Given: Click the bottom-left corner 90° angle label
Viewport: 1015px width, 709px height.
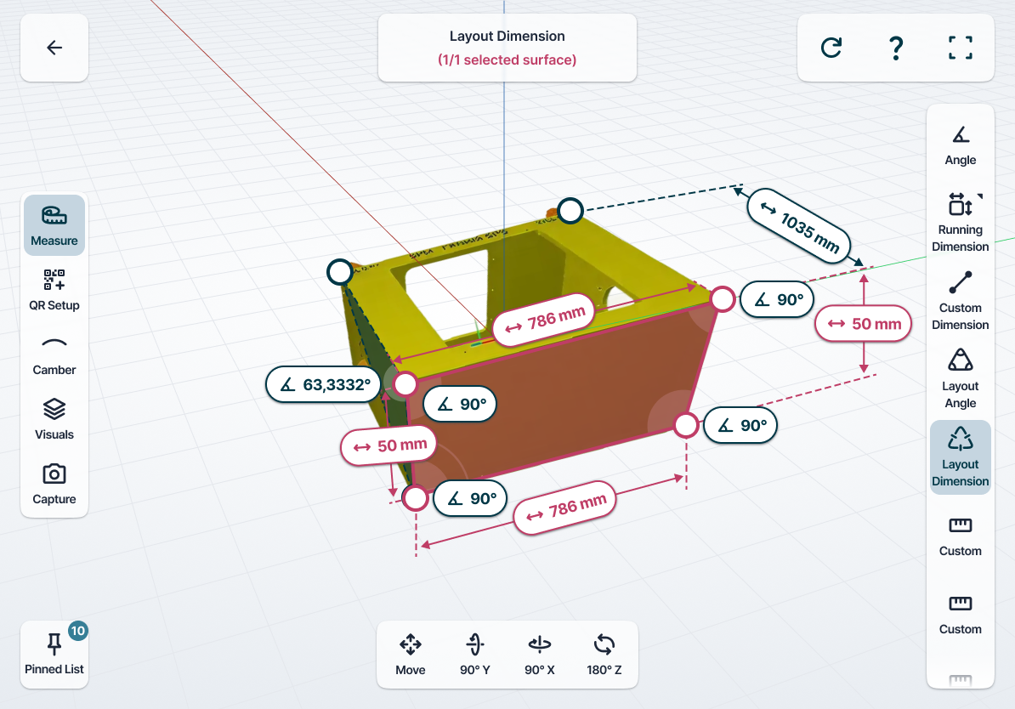Looking at the screenshot, I should [470, 498].
